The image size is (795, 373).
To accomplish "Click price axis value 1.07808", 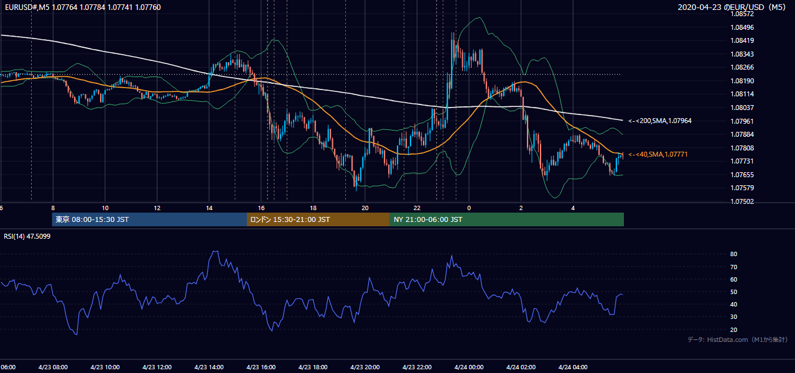I will 742,148.
